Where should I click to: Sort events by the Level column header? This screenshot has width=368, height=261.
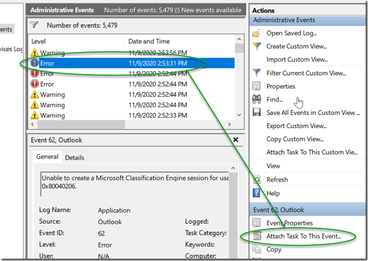[x=39, y=42]
